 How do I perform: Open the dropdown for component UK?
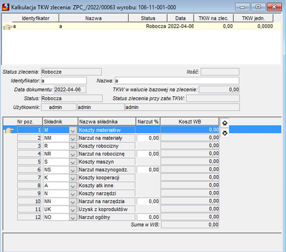tap(73, 209)
